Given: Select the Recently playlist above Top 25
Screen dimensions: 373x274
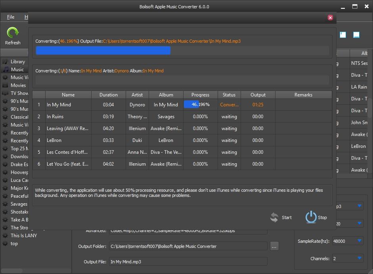Looking at the screenshot, I should [x=19, y=141].
